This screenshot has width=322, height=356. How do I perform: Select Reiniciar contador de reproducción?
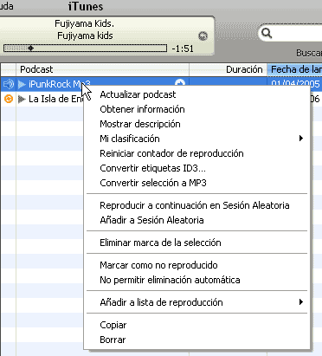[196, 153]
